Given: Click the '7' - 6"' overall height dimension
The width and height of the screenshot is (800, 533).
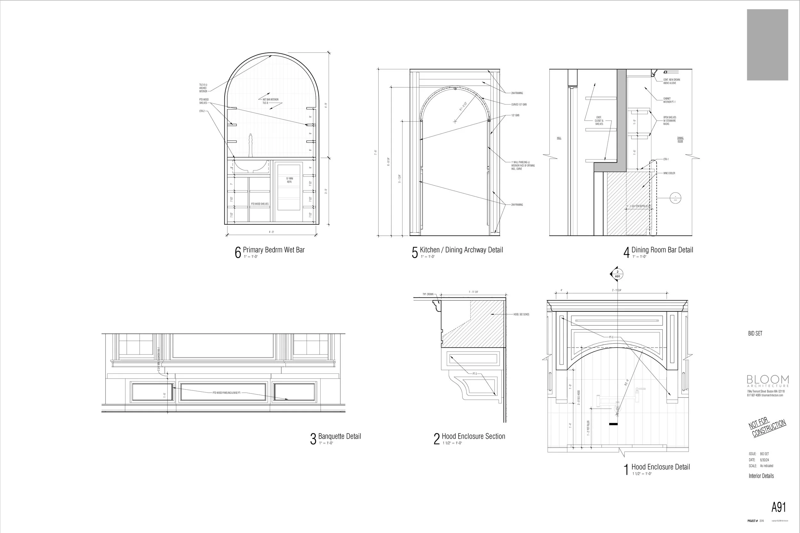Looking at the screenshot, I should [375, 153].
